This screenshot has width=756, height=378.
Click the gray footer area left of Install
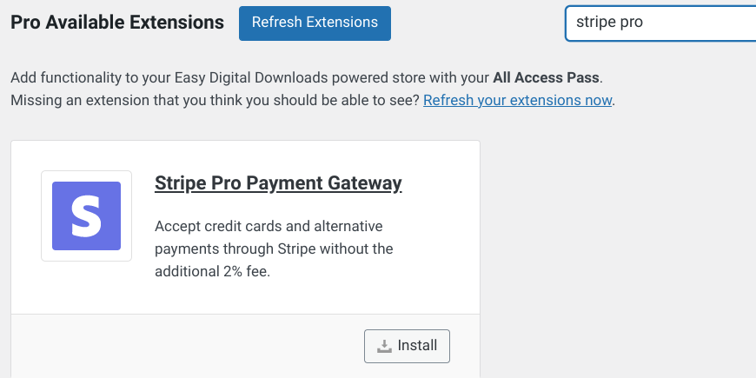point(188,346)
